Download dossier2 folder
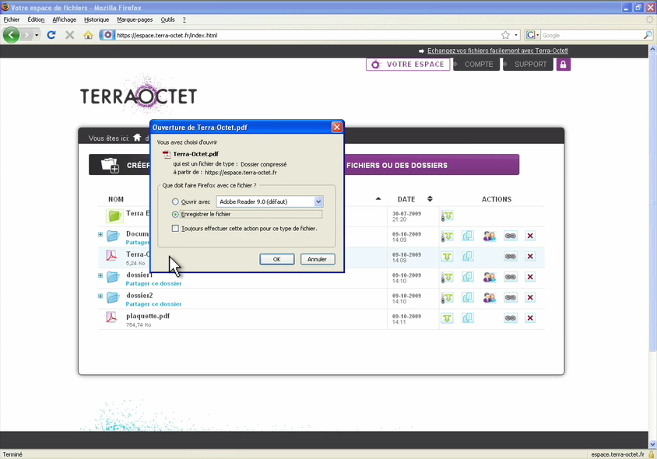This screenshot has width=657, height=459. coord(447,298)
